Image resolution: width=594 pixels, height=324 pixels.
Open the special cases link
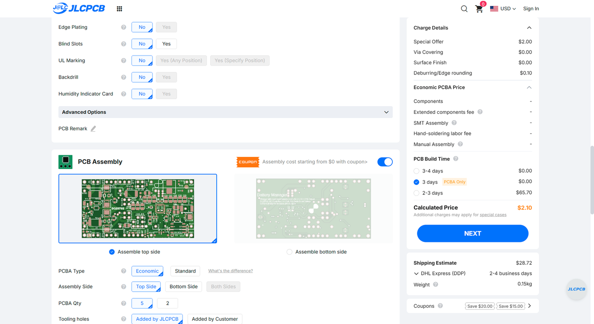coord(493,215)
